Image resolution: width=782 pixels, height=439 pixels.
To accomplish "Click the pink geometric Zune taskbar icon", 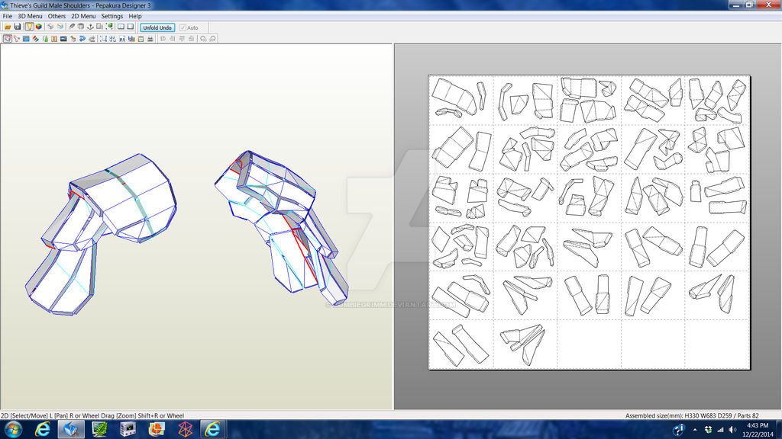I will click(185, 429).
